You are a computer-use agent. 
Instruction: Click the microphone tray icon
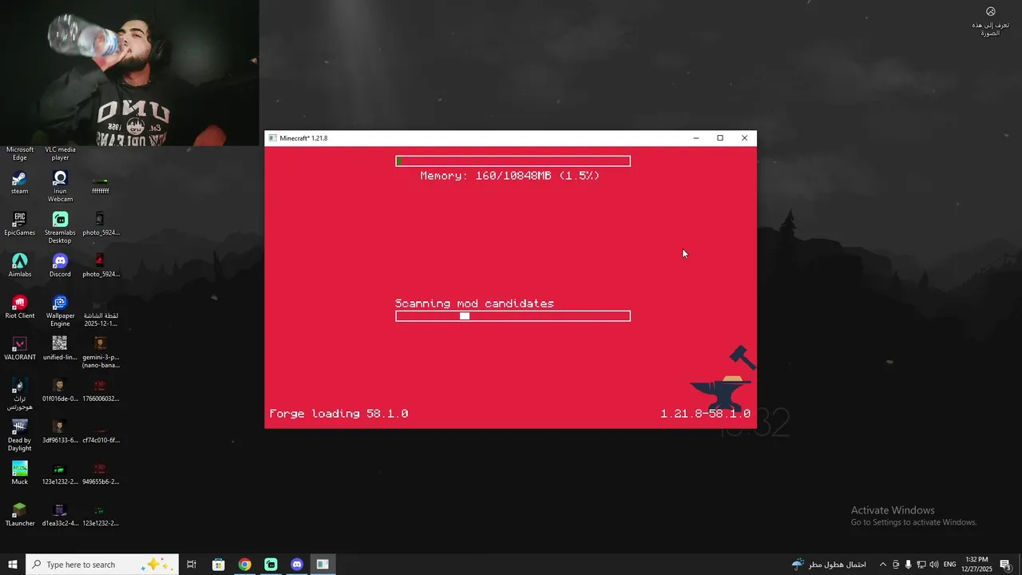[x=908, y=565]
